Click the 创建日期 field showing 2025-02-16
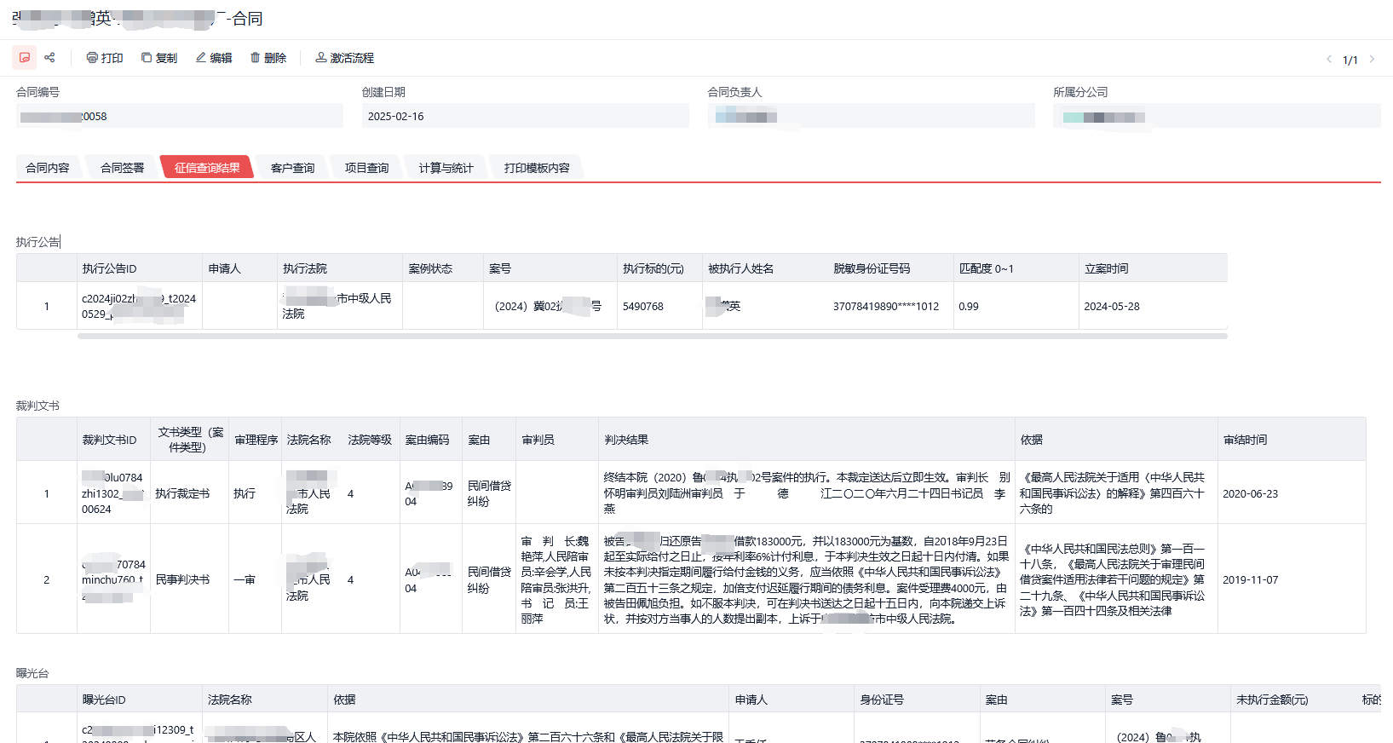The width and height of the screenshot is (1393, 743). coord(525,117)
